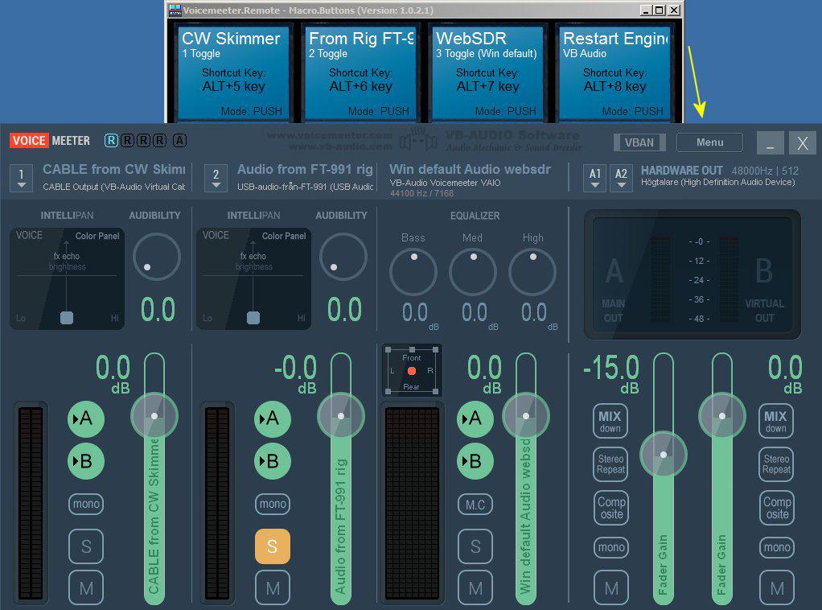Close the Voicemeeter window

pos(802,142)
